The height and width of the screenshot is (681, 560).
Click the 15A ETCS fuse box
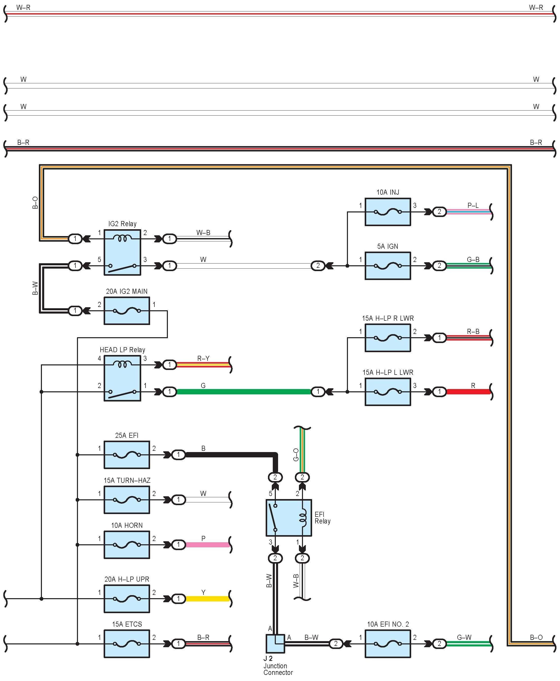[126, 644]
